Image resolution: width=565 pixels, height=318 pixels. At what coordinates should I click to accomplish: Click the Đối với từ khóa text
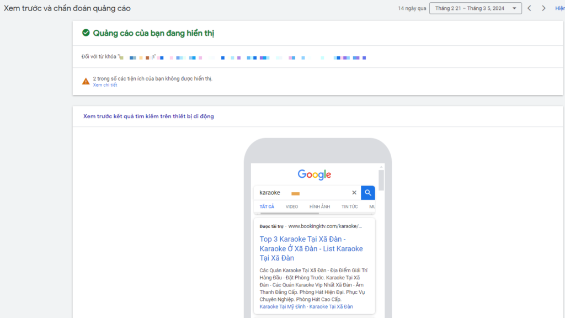[100, 57]
